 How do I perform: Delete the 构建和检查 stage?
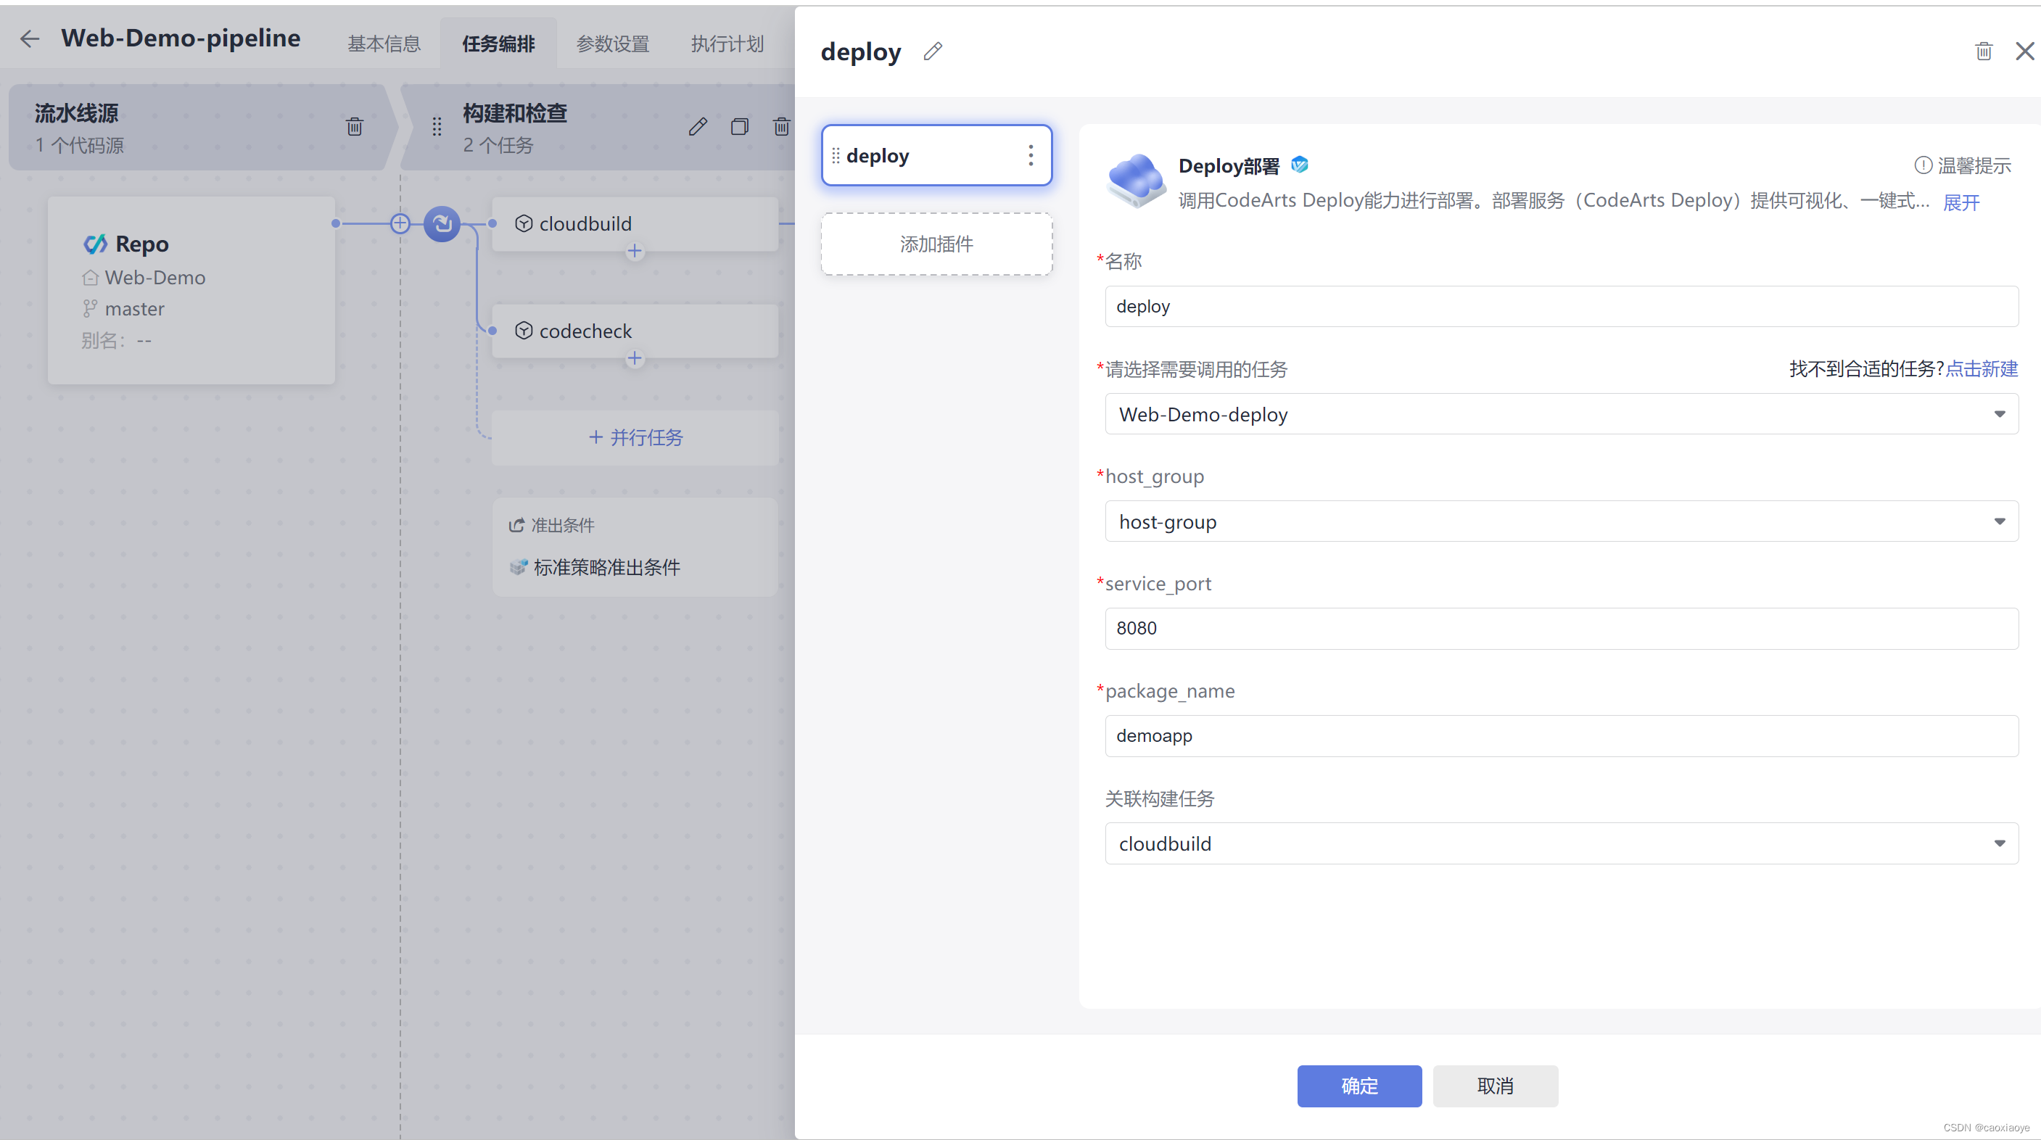click(x=781, y=126)
